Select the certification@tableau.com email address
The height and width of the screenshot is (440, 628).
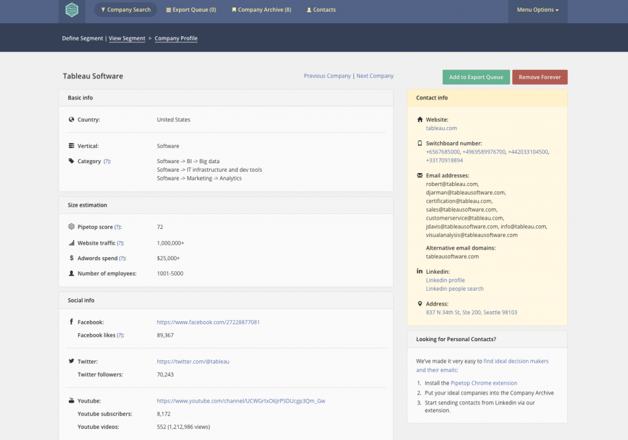tap(459, 201)
